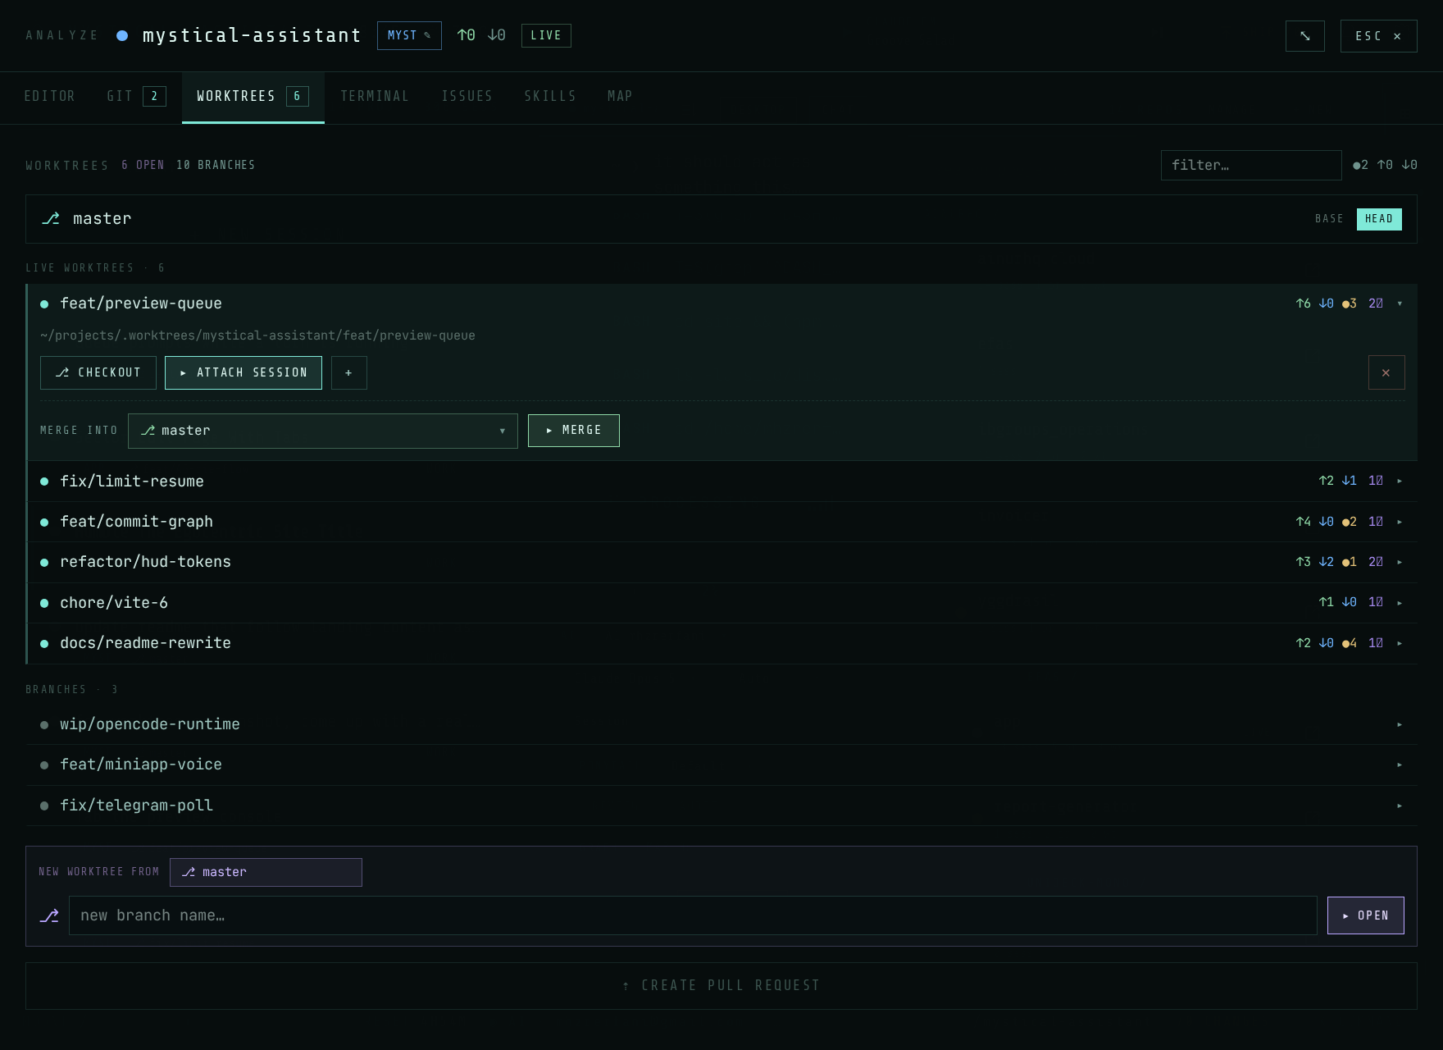The width and height of the screenshot is (1443, 1050).
Task: Switch to the MAP tab
Action: (x=620, y=97)
